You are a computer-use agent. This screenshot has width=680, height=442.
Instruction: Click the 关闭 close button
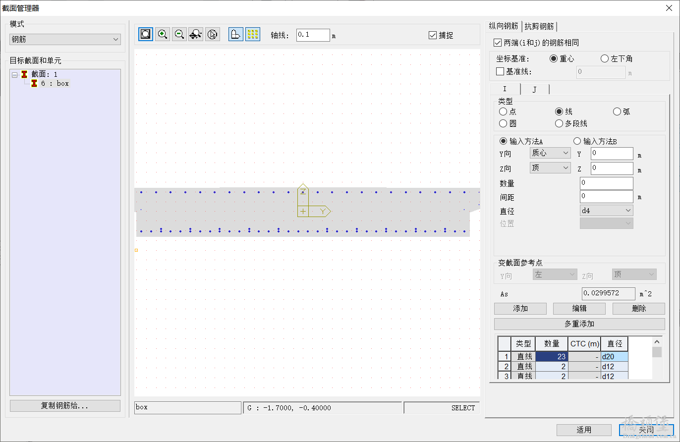pos(646,430)
